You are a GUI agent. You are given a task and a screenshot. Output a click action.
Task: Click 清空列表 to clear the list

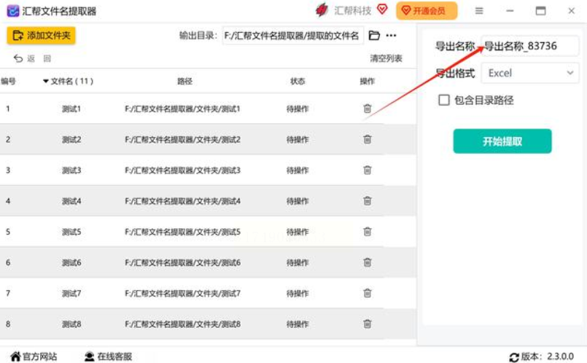click(x=386, y=58)
